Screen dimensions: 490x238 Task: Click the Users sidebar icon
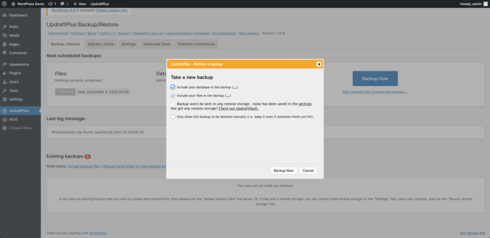click(4, 82)
